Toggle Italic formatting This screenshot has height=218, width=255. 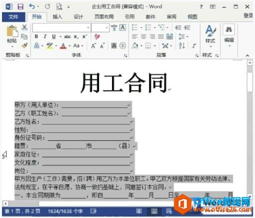(45, 36)
